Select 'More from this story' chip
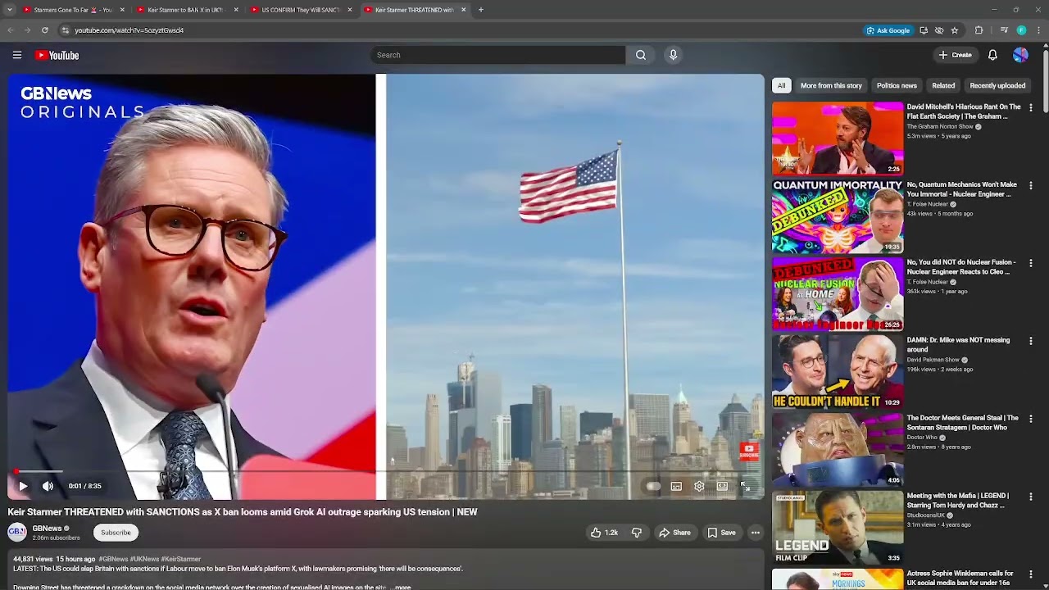Screen dimensions: 1049x590 831,85
